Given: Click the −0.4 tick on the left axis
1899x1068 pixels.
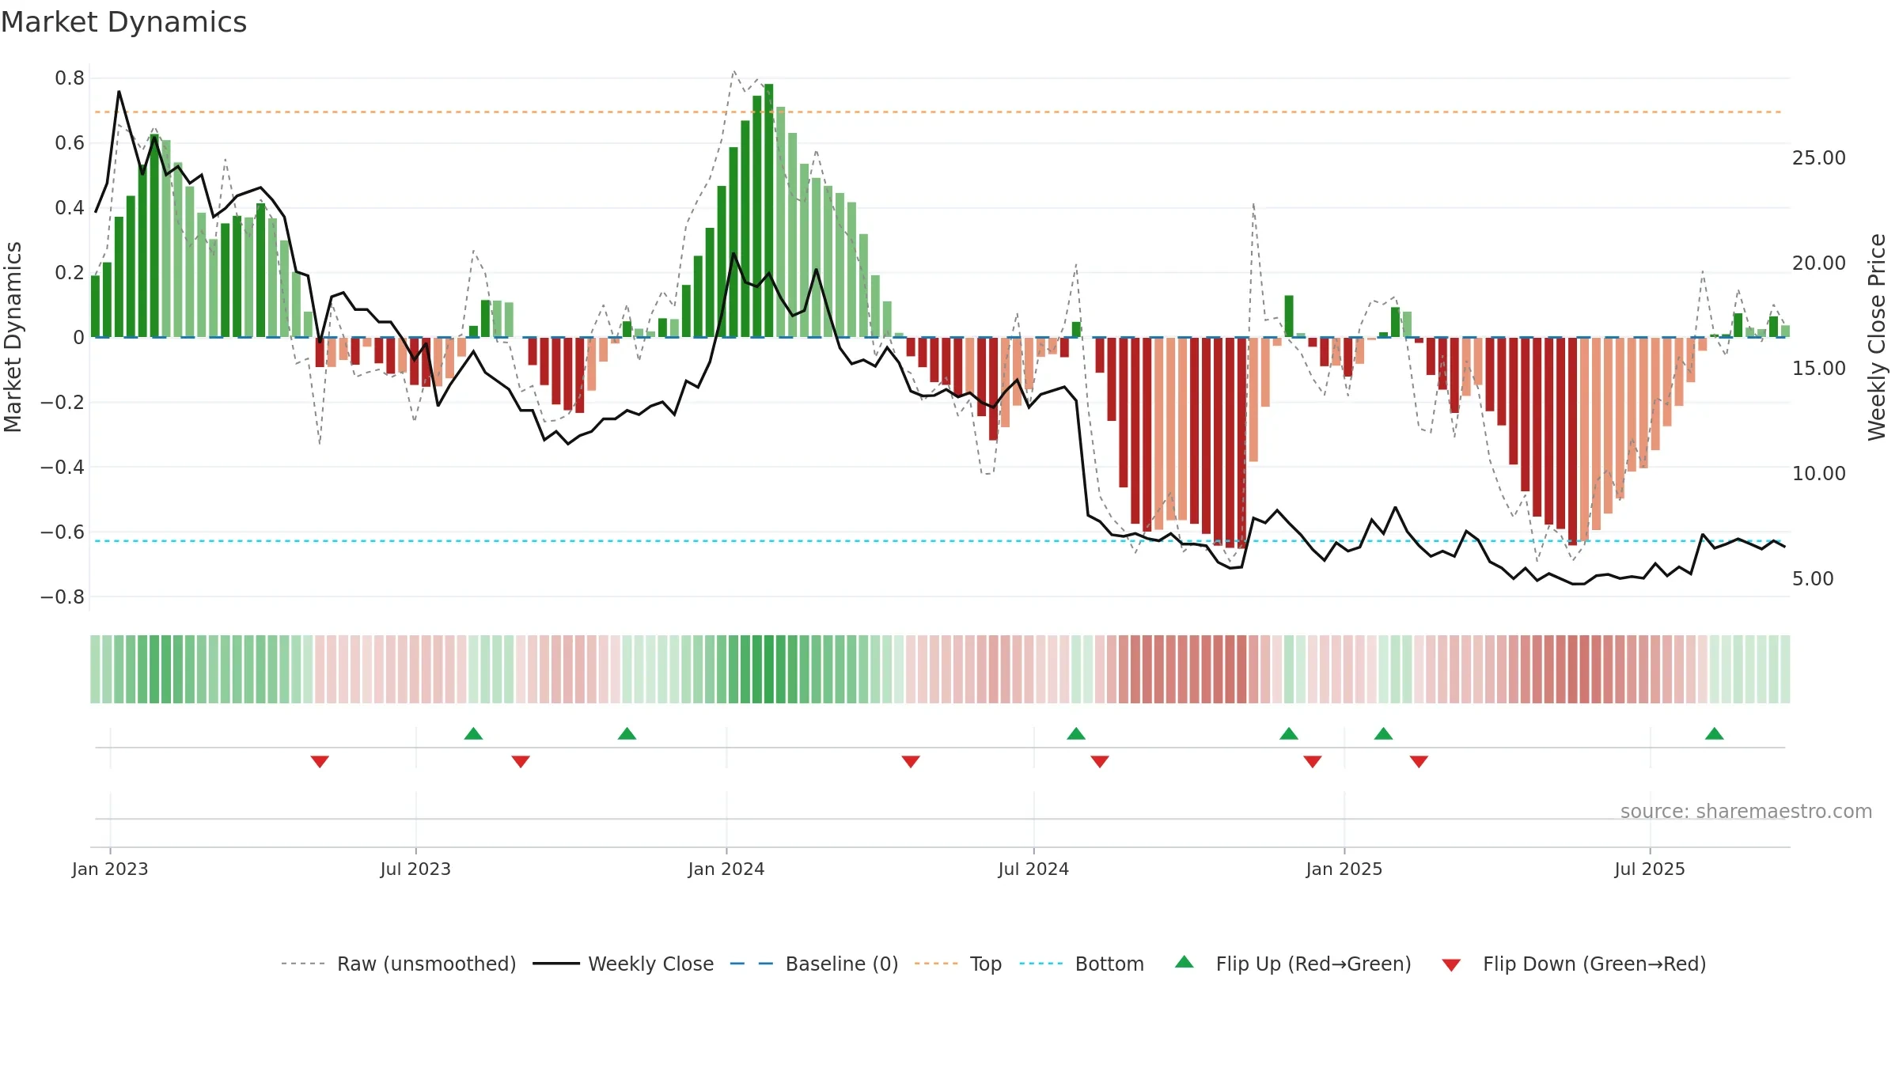Looking at the screenshot, I should click(x=63, y=468).
